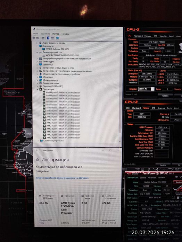Screen dimensions: 182x242
Task: Click the network icon beside Мрежови карти
Action: tap(41, 80)
